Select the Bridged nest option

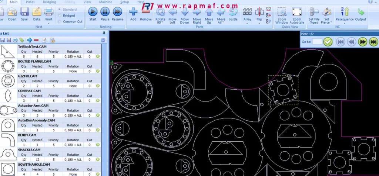pos(67,15)
